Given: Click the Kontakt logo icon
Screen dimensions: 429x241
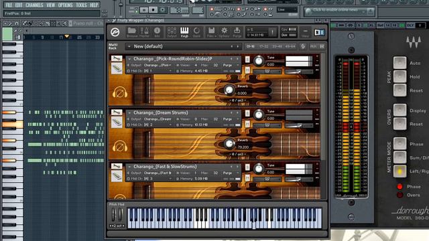Looking at the screenshot, I should [x=115, y=32].
